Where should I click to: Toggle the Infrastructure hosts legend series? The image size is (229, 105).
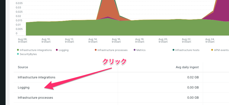[x=187, y=50]
